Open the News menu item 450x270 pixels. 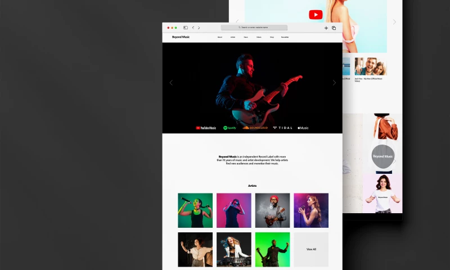pos(246,37)
